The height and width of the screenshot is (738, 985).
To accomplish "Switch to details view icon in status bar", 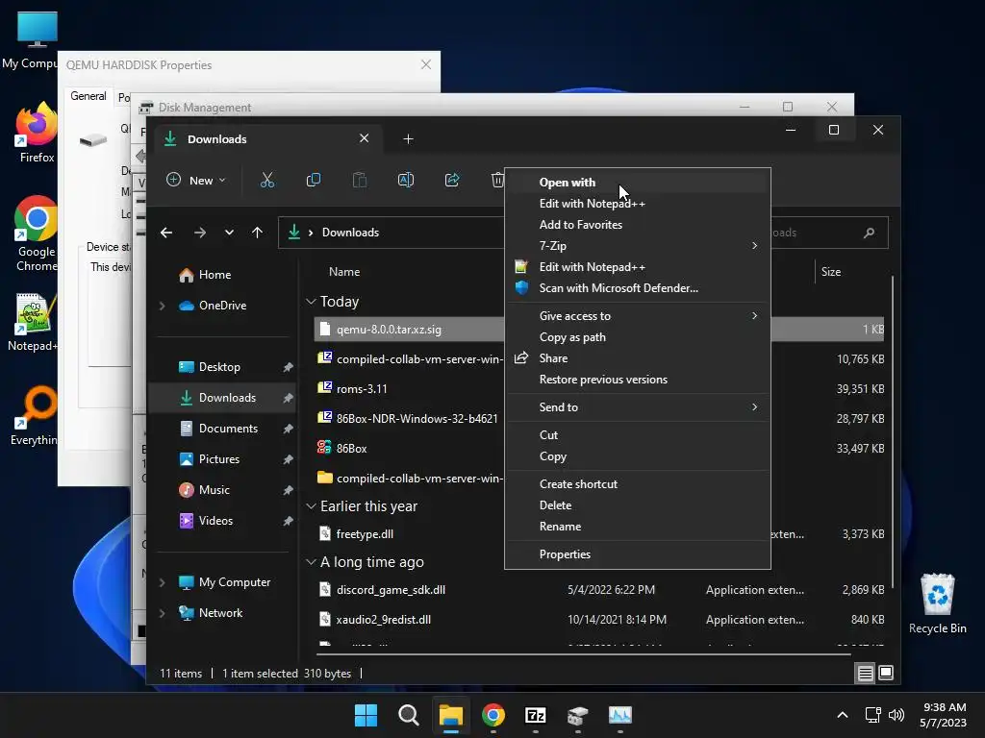I will coord(865,674).
